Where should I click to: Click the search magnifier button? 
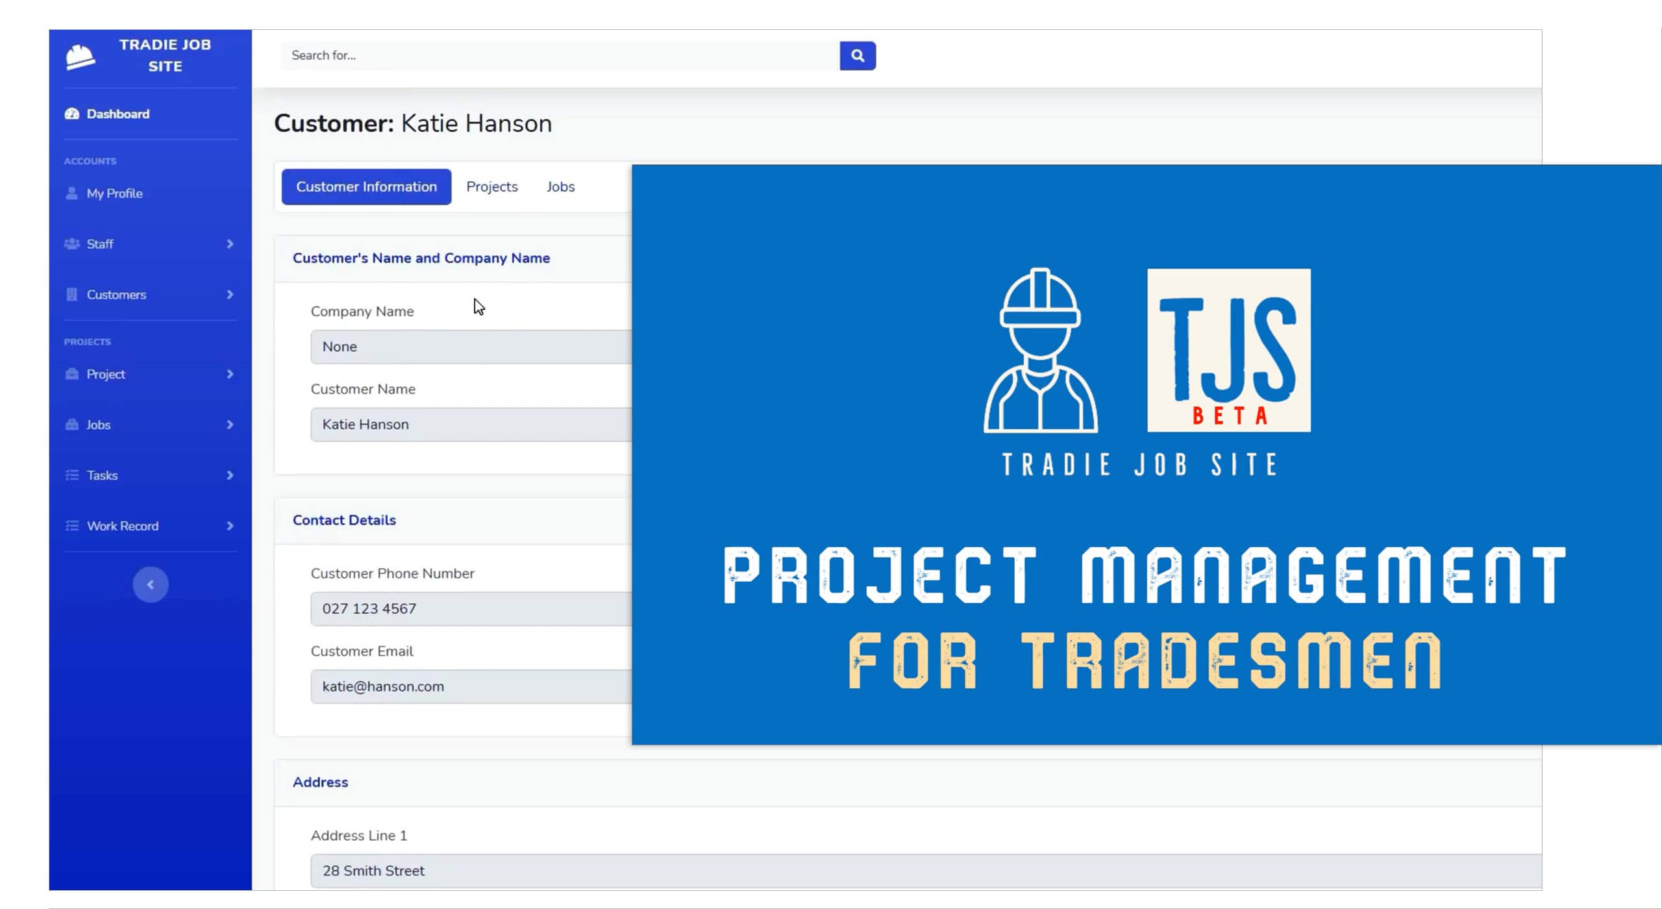coord(858,55)
